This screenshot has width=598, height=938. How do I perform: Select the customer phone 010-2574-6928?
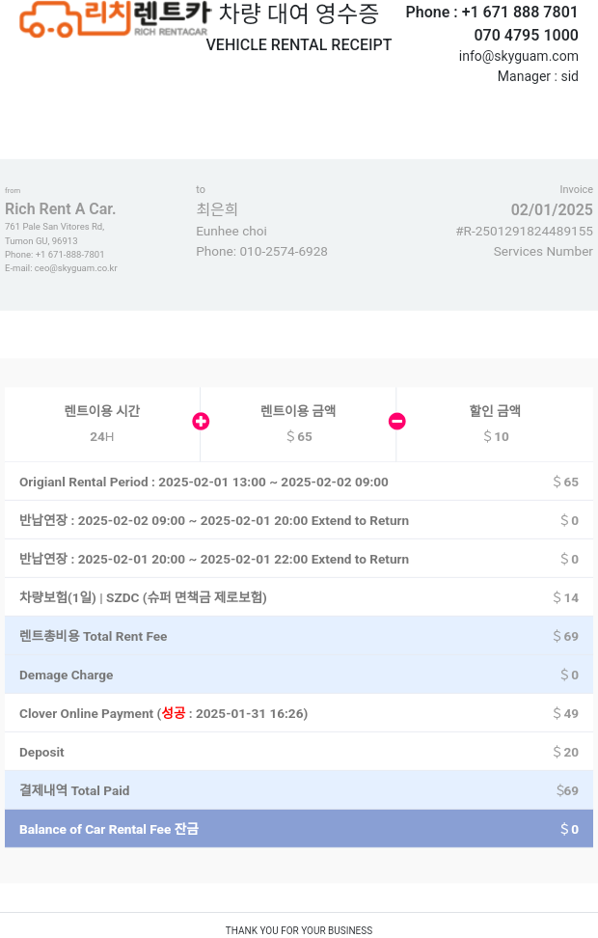click(284, 252)
